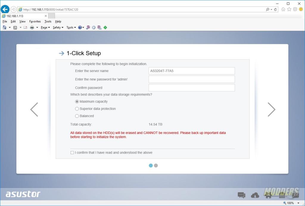The height and width of the screenshot is (206, 305).
Task: Click the printer icon in command bar
Action: tap(32, 27)
